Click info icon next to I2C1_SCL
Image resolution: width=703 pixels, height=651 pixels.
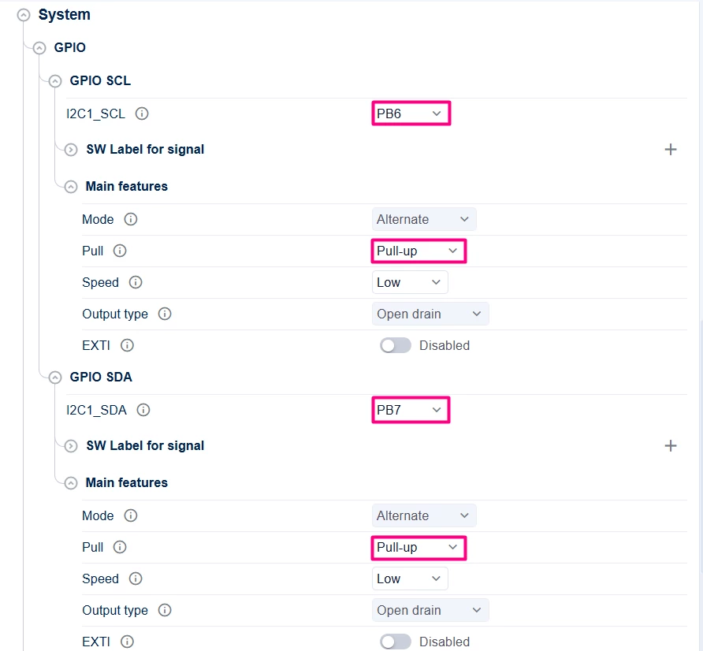[x=142, y=113]
